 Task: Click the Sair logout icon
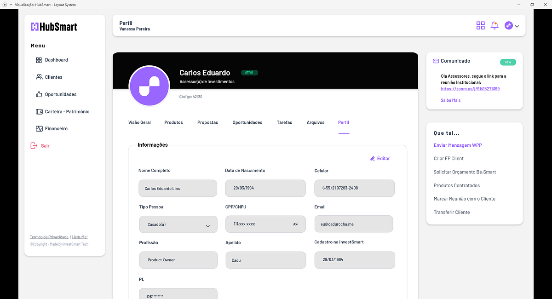pos(34,145)
